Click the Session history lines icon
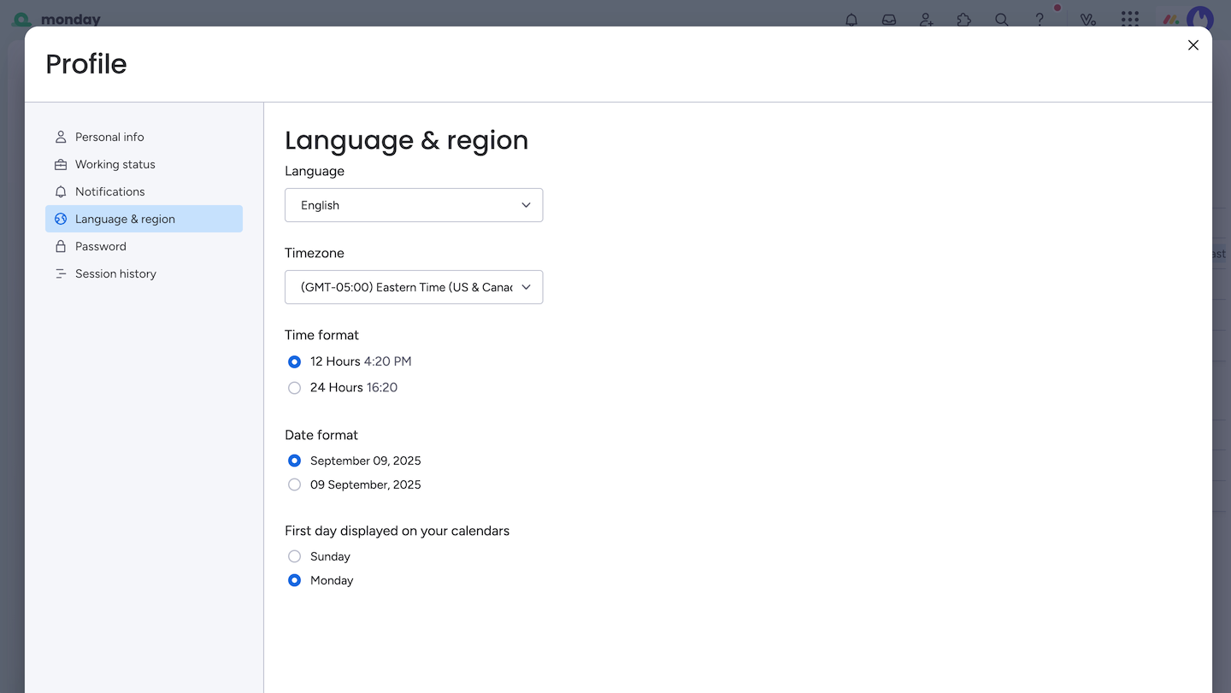Screen dimensions: 1231x693 [x=61, y=273]
